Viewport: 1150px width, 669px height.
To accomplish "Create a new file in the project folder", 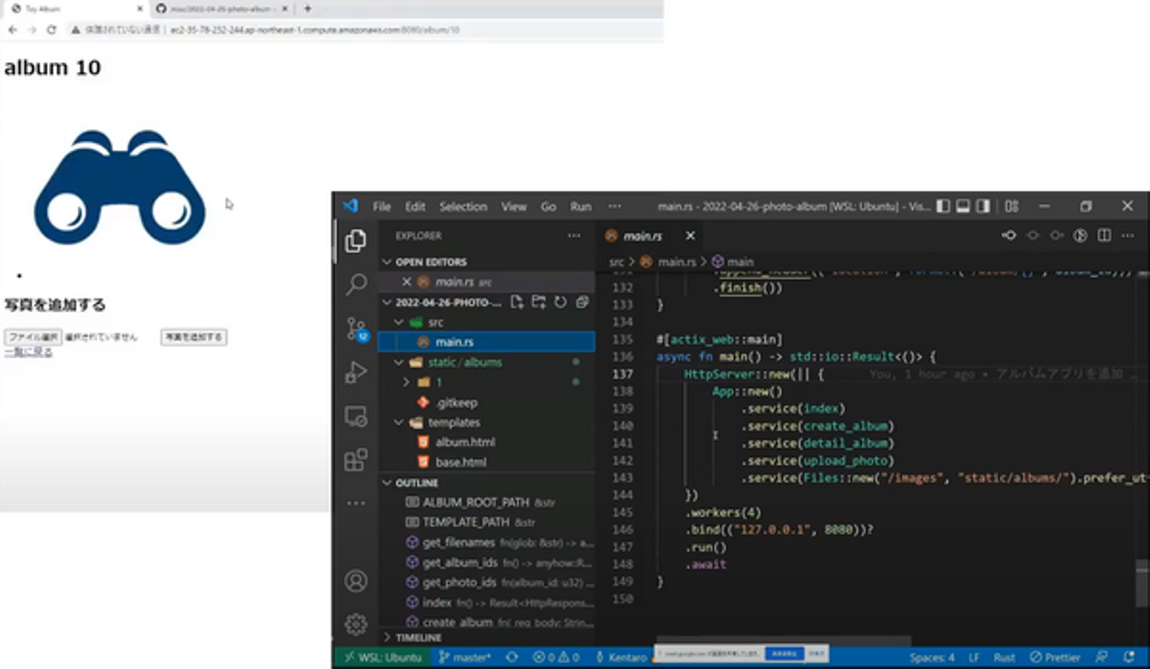I will (517, 303).
